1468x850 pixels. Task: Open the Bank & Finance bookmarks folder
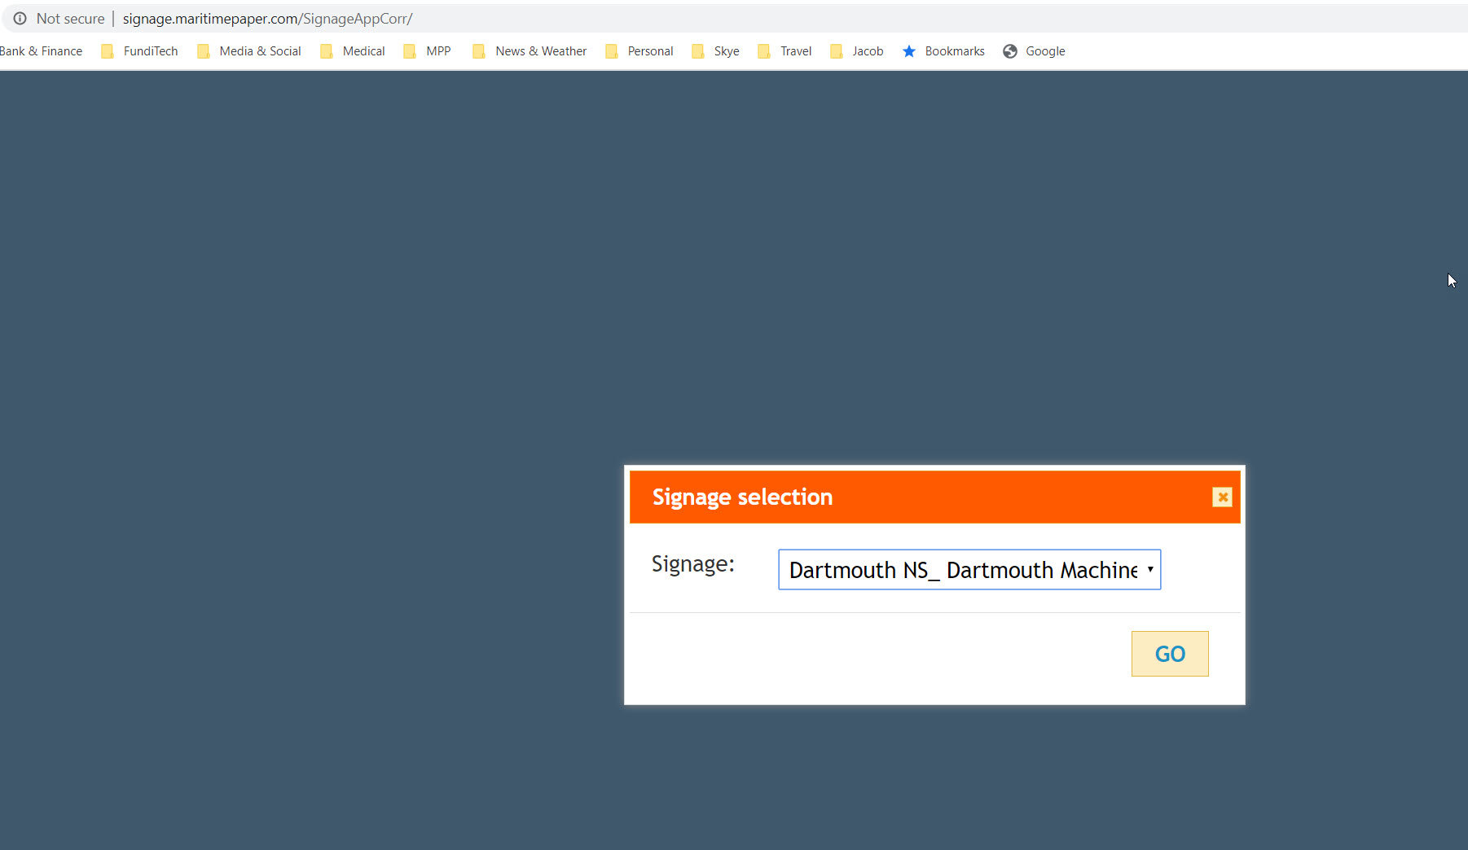tap(41, 51)
